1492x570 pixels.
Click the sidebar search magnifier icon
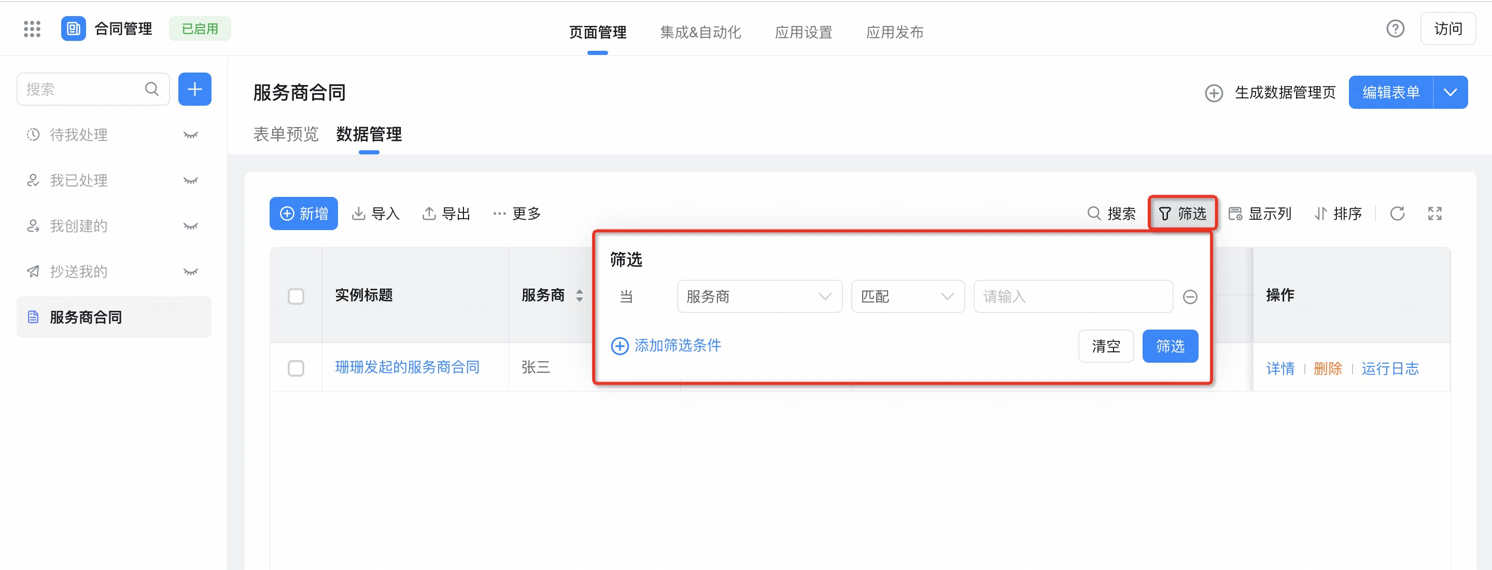(x=152, y=89)
